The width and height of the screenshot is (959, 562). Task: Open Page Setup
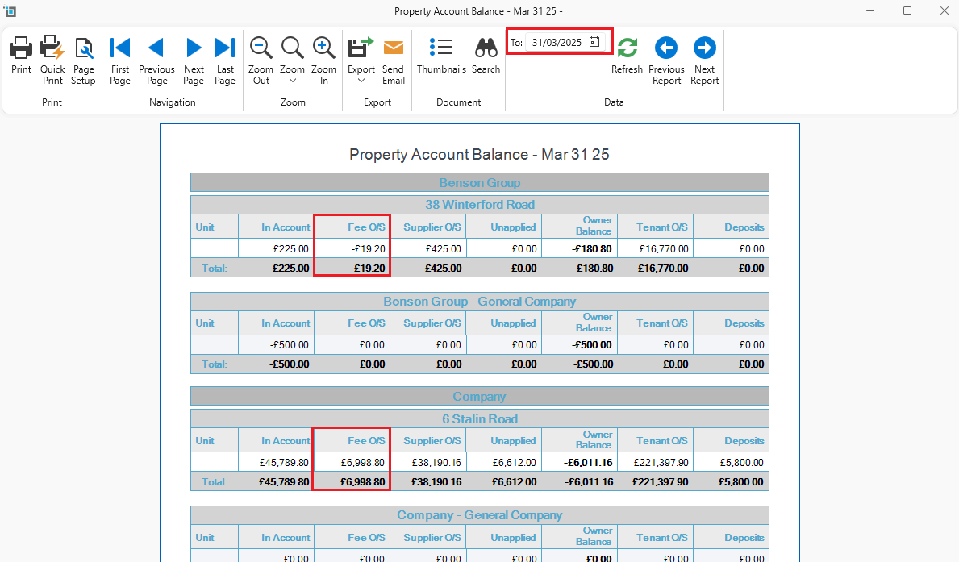(x=83, y=48)
